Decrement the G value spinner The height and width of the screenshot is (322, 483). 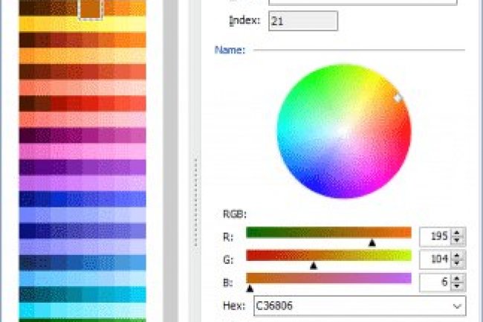click(x=458, y=264)
